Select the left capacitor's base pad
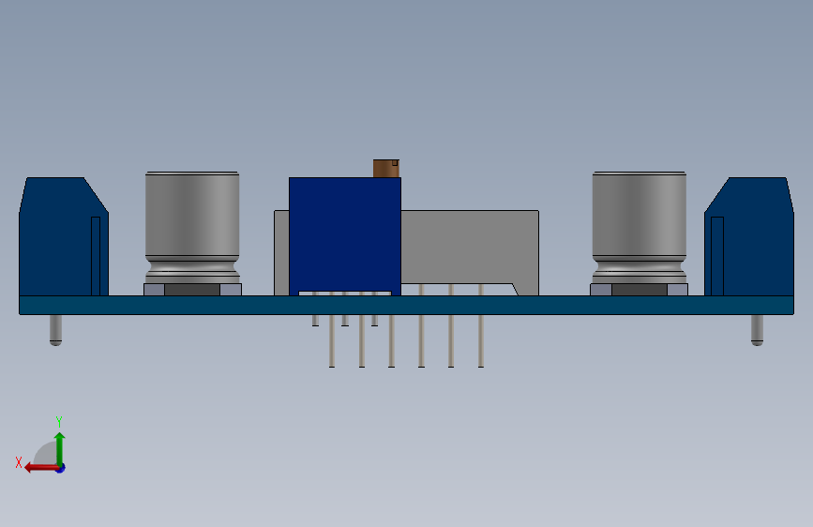 coord(192,290)
